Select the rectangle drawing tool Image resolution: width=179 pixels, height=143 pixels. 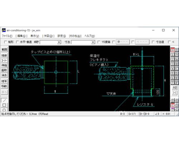pyautogui.click(x=4, y=105)
